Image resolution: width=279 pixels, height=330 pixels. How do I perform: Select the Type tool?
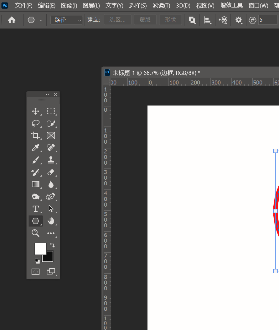(36, 209)
